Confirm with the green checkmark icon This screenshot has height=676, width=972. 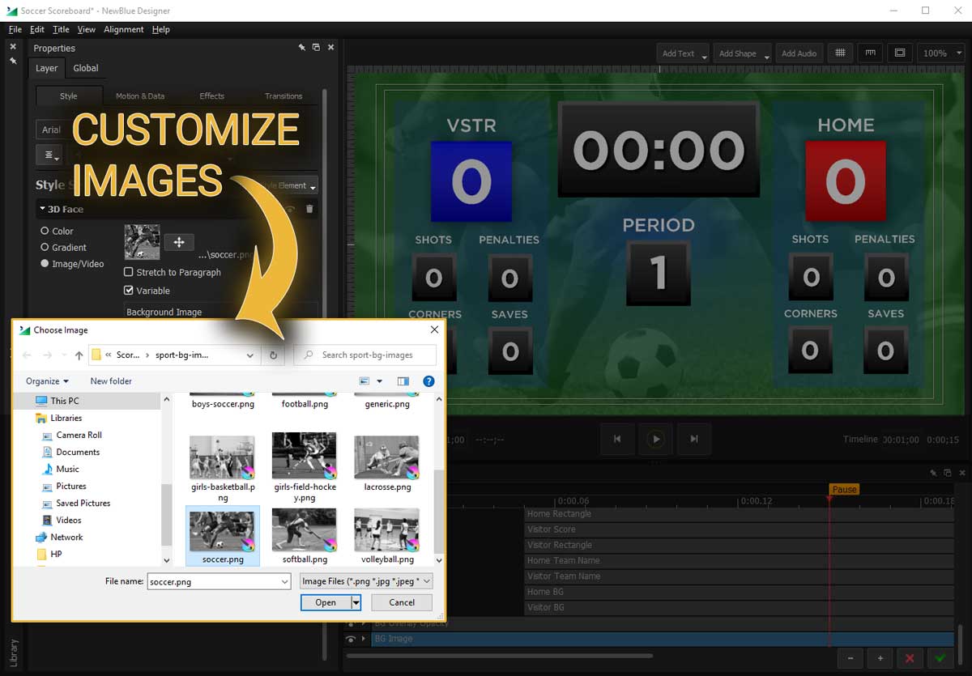point(939,658)
